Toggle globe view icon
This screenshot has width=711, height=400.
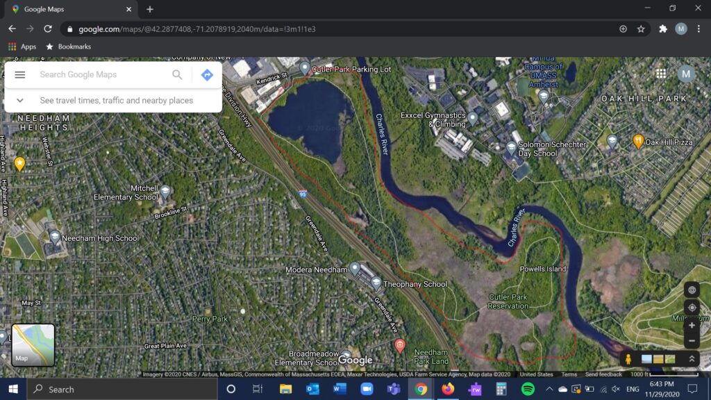[692, 290]
